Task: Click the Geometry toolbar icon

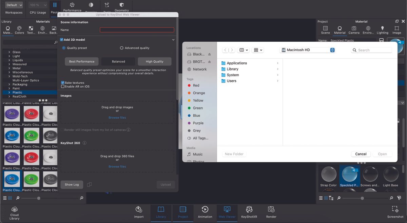Action: coord(122,6)
